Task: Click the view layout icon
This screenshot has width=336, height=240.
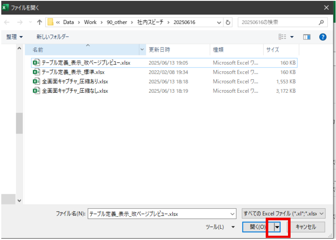Action: (x=282, y=37)
